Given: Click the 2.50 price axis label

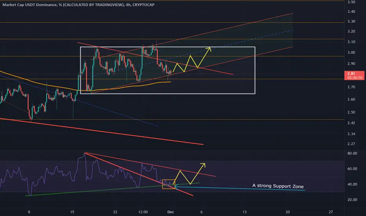Looking at the screenshot, I should point(351,112).
